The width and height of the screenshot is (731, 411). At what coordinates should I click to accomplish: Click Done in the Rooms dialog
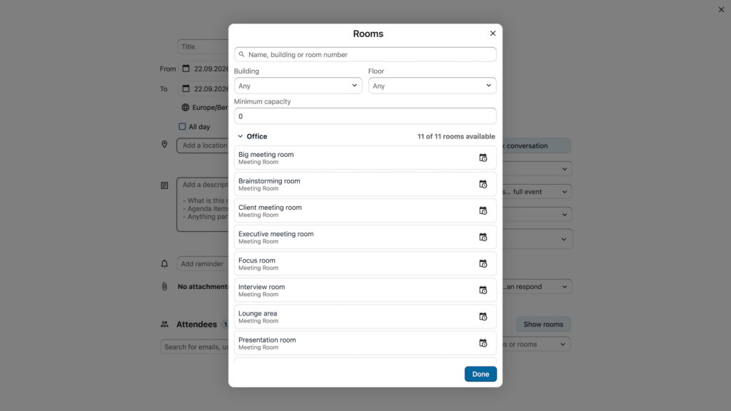click(x=480, y=374)
